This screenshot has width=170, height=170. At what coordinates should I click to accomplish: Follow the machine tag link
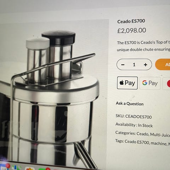click(x=158, y=143)
